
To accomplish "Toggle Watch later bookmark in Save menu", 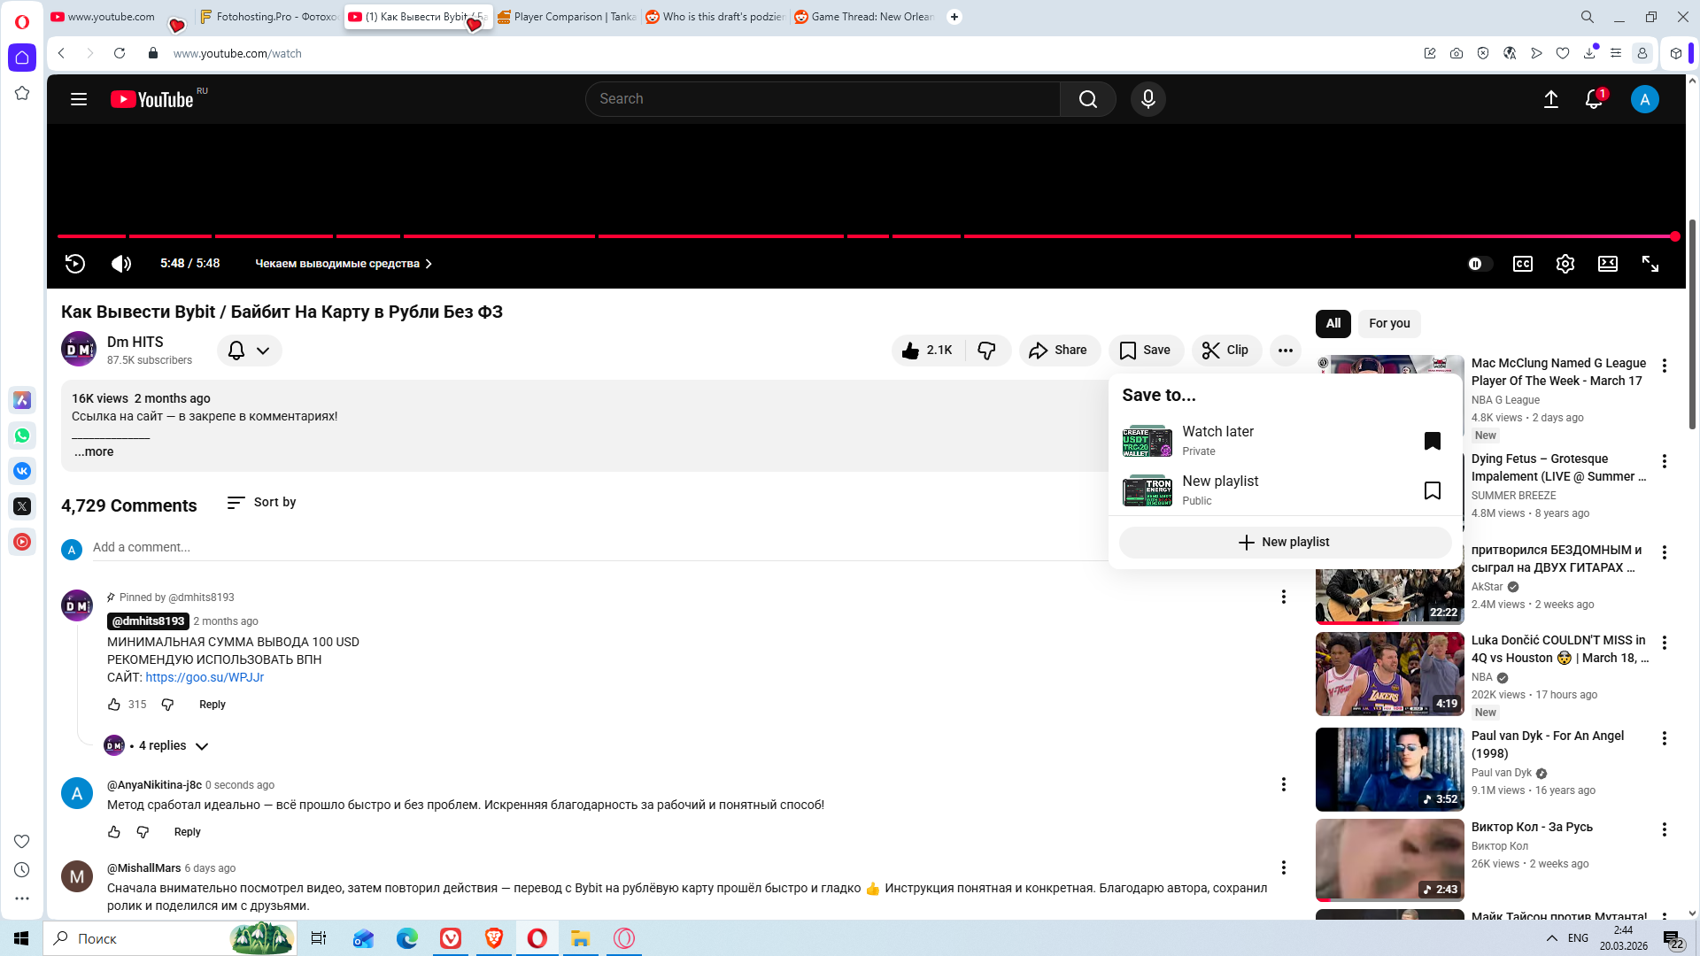I will coord(1432,441).
